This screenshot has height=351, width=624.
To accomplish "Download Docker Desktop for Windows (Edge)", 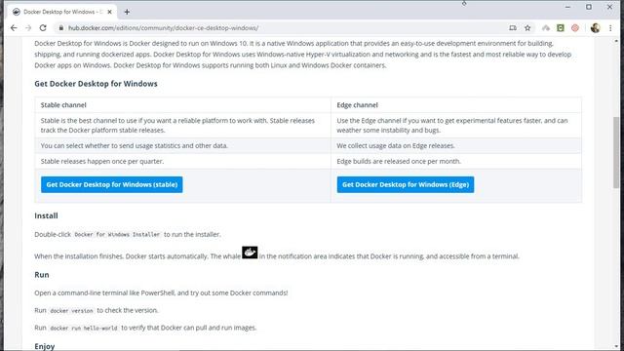I will (406, 184).
